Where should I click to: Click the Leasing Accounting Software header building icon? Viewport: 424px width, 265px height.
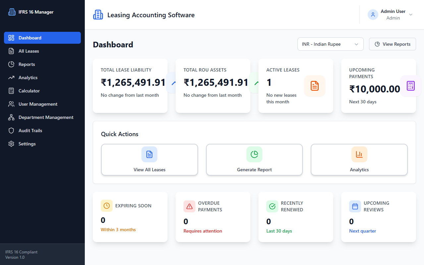click(98, 15)
